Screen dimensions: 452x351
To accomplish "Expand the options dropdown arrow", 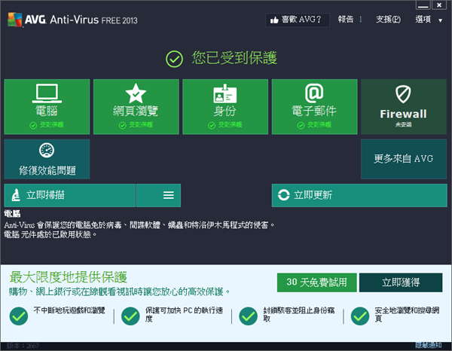I will click(x=440, y=20).
